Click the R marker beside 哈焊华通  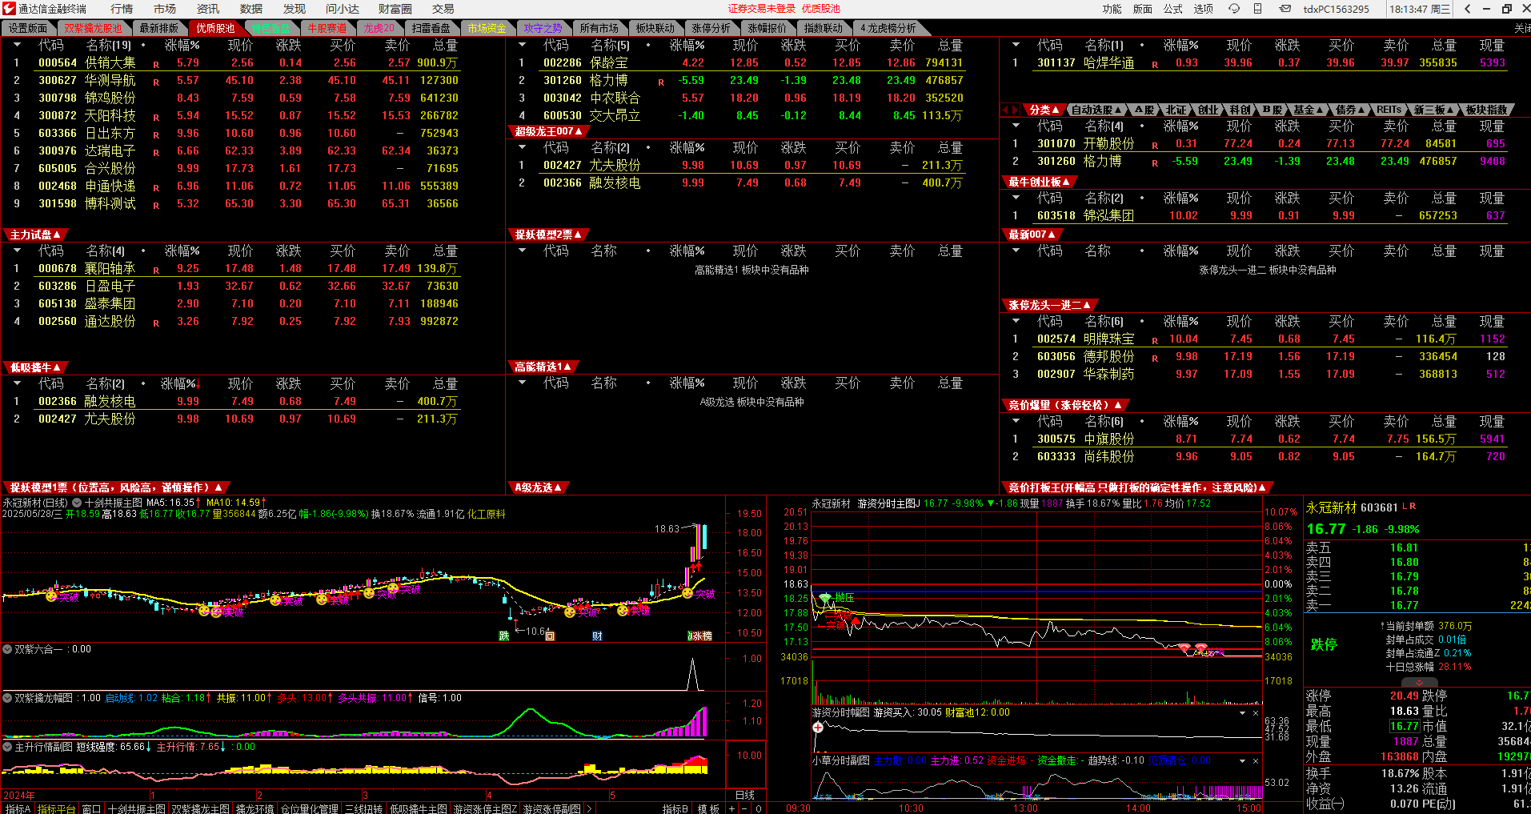(x=1155, y=64)
